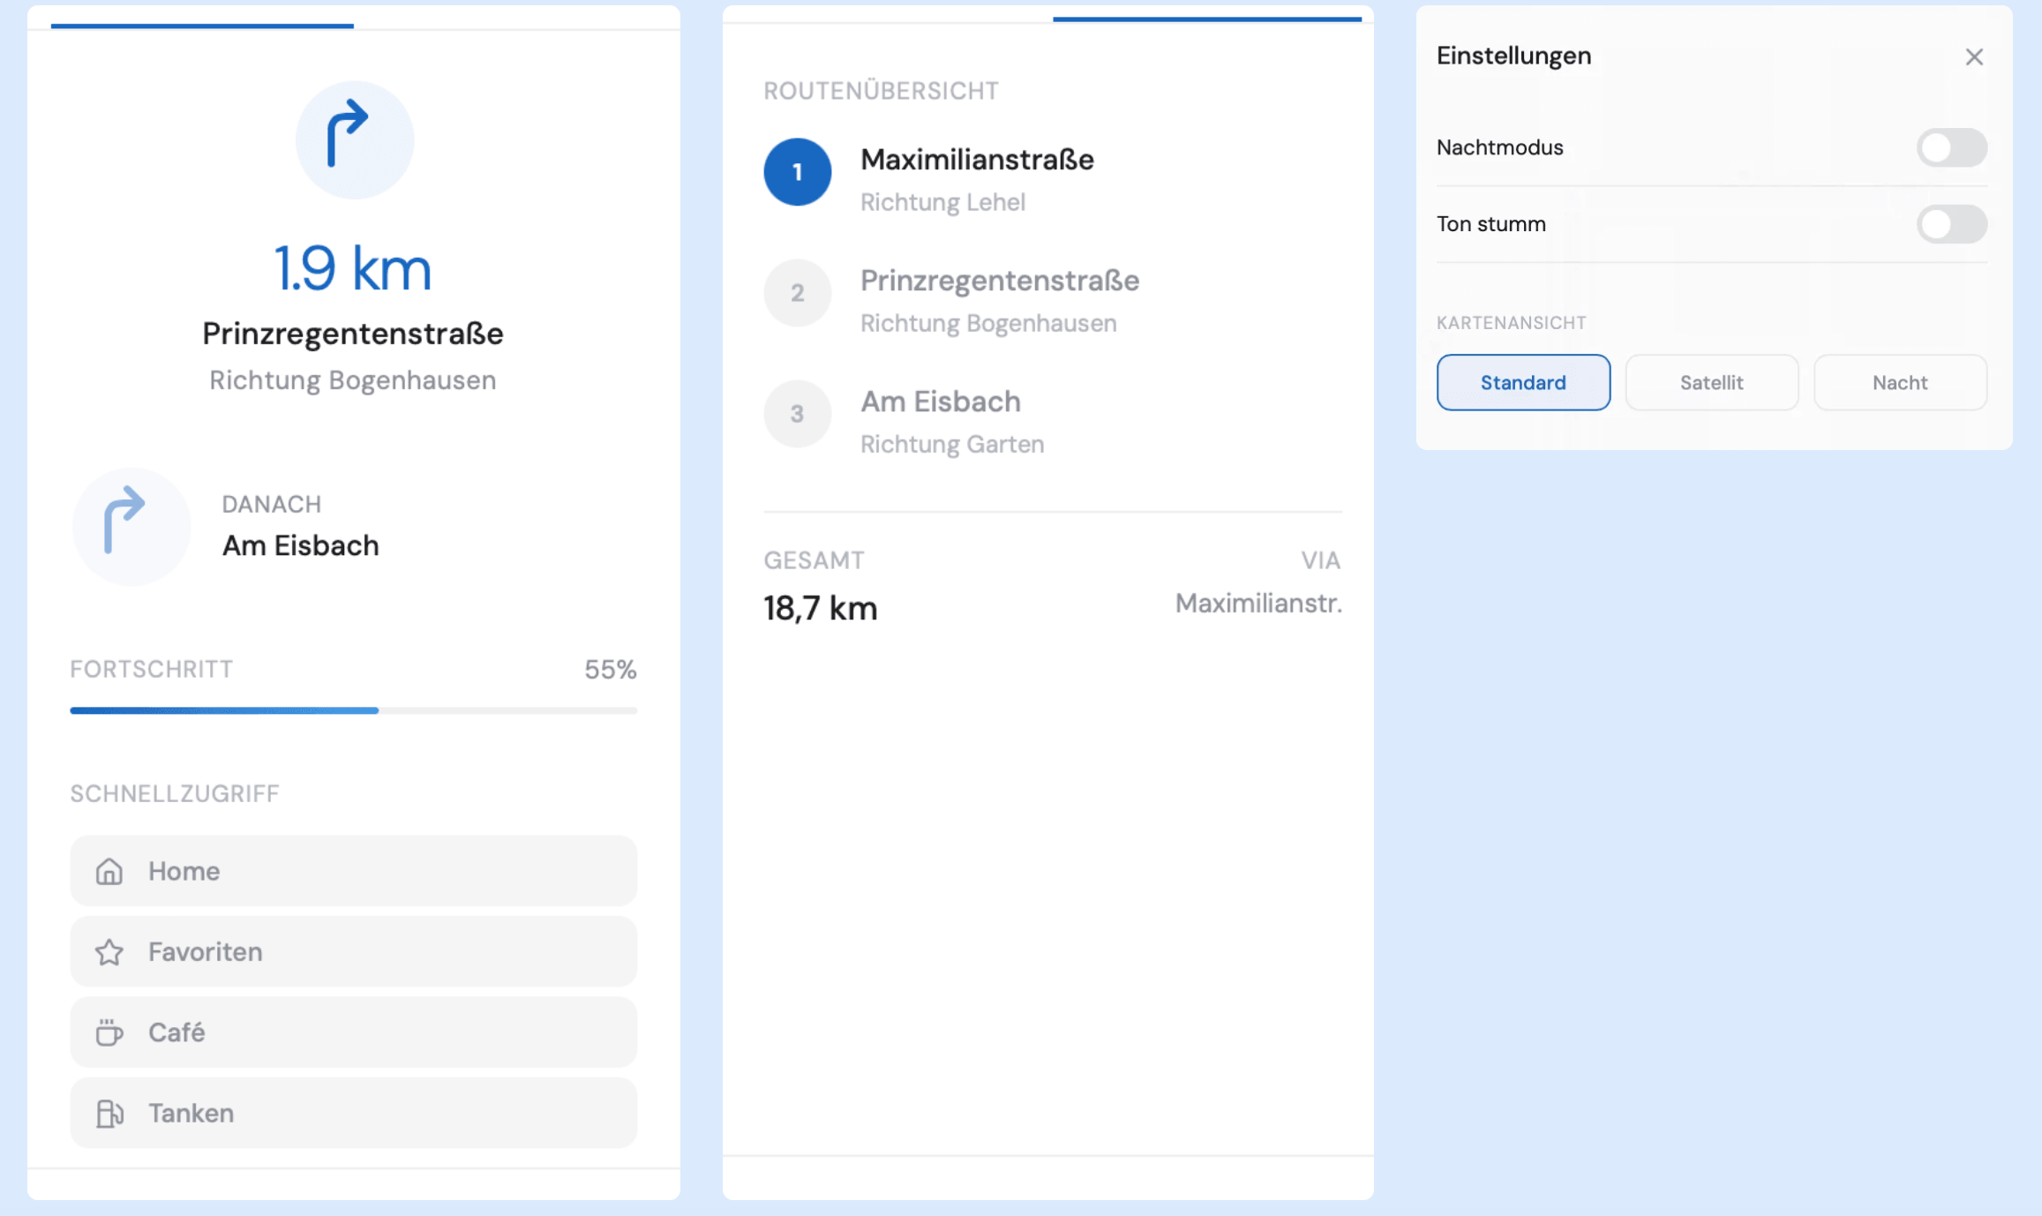Viewport: 2042px width, 1216px height.
Task: Enable the Nachtmodus toggle
Action: [1951, 147]
